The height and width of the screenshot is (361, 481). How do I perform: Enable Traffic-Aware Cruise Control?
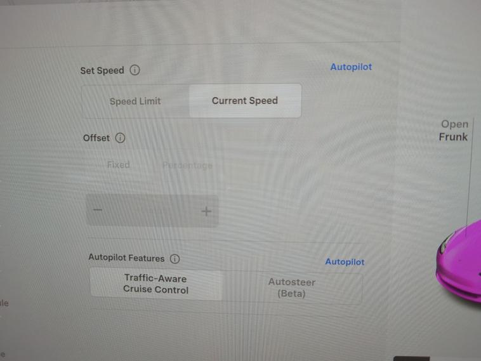pyautogui.click(x=156, y=284)
